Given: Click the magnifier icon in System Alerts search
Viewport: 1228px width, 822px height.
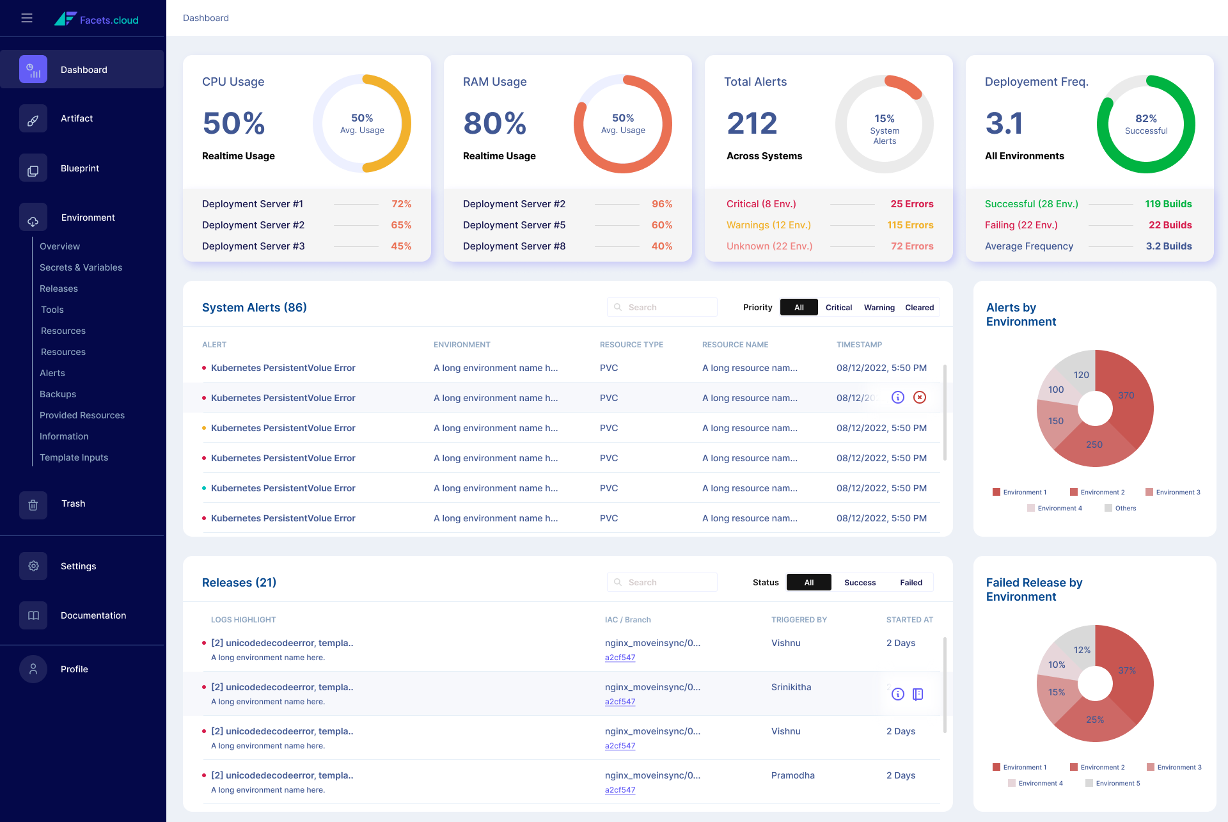Looking at the screenshot, I should [x=618, y=307].
